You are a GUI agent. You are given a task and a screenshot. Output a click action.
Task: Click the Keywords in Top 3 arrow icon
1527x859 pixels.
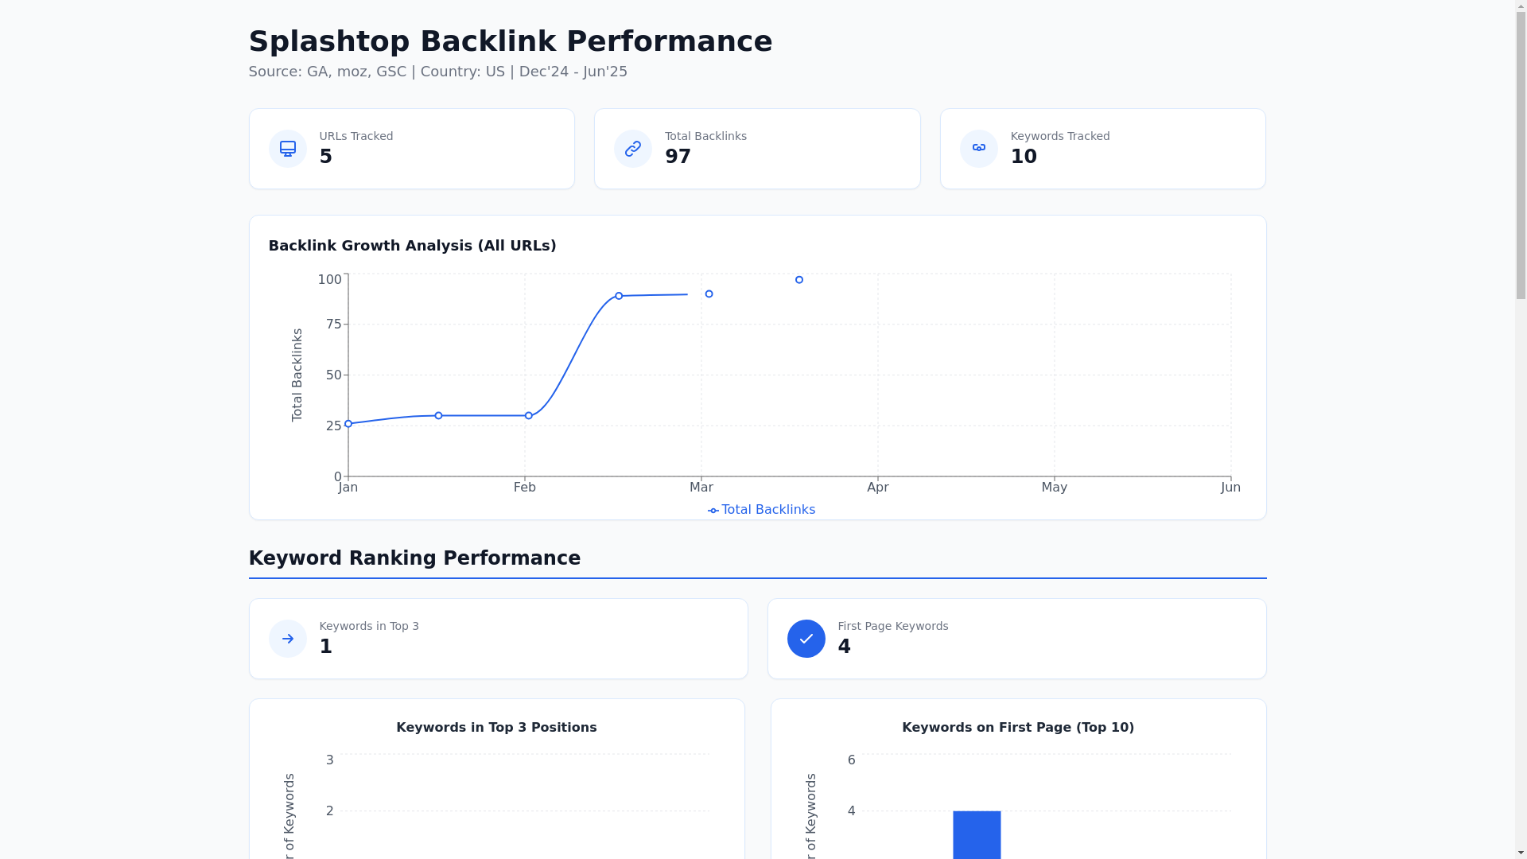pos(287,639)
